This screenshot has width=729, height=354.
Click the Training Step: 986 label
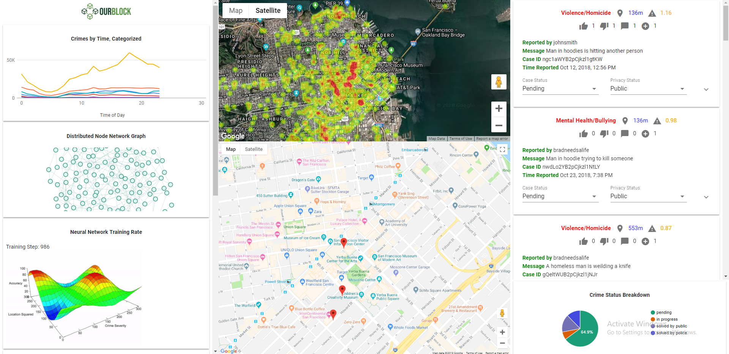(x=28, y=247)
